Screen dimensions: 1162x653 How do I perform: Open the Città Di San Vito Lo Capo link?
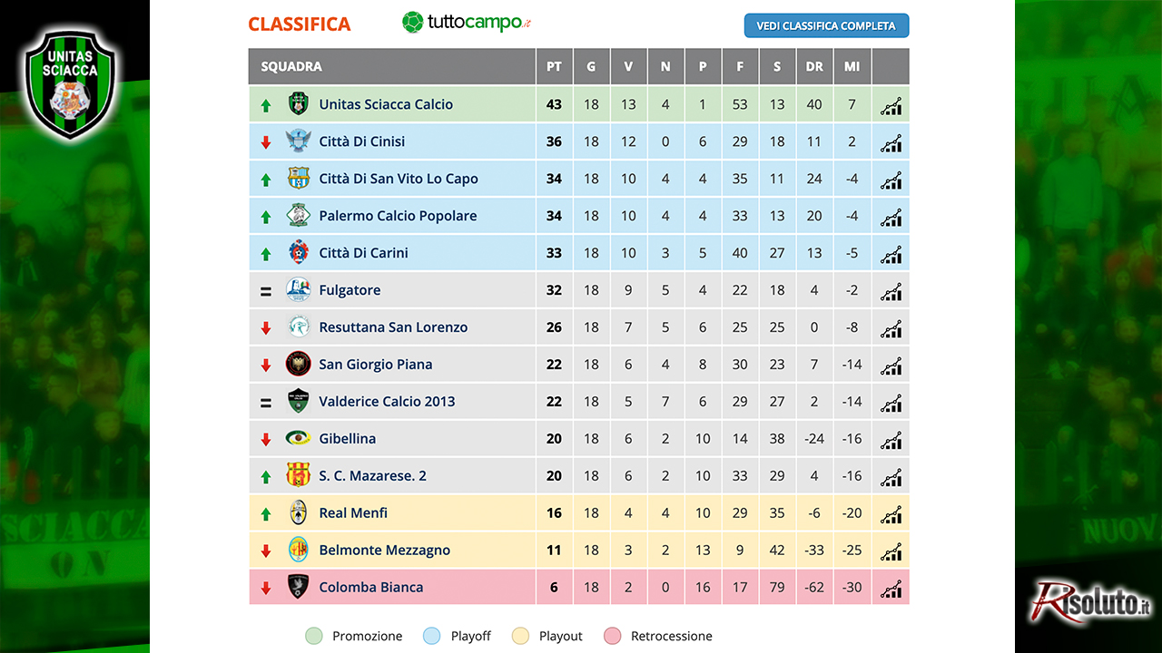[x=399, y=179]
